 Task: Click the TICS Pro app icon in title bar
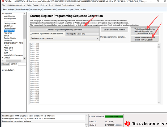pos(3,1)
